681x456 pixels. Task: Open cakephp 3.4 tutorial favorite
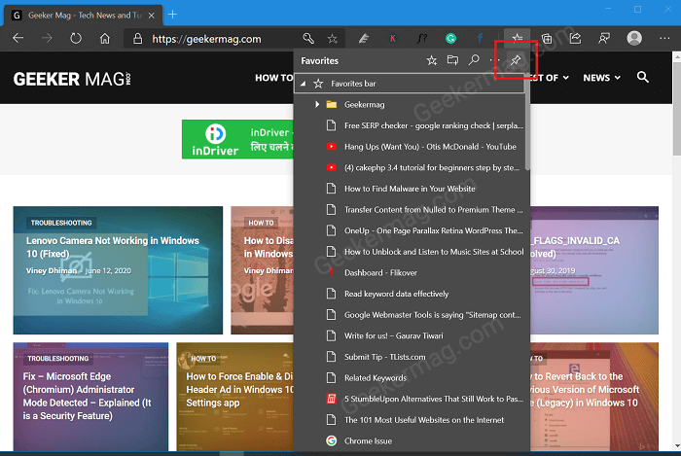tap(412, 167)
